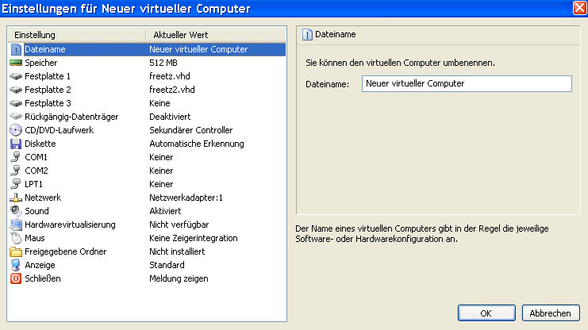Click the Hardwarevirtualisierung icon
Viewport: 588px width, 330px height.
pyautogui.click(x=16, y=224)
